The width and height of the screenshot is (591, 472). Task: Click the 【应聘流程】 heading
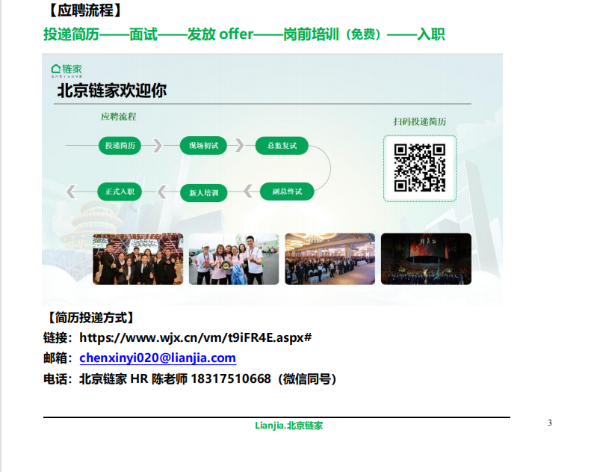click(85, 10)
